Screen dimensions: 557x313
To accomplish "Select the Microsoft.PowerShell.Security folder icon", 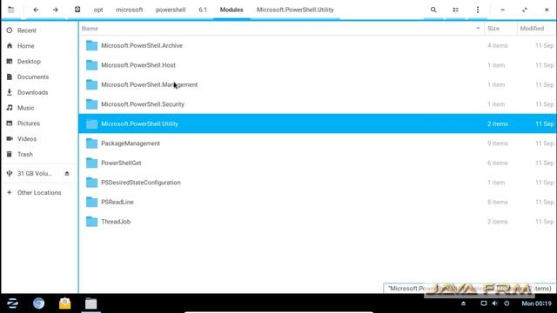I will click(91, 104).
